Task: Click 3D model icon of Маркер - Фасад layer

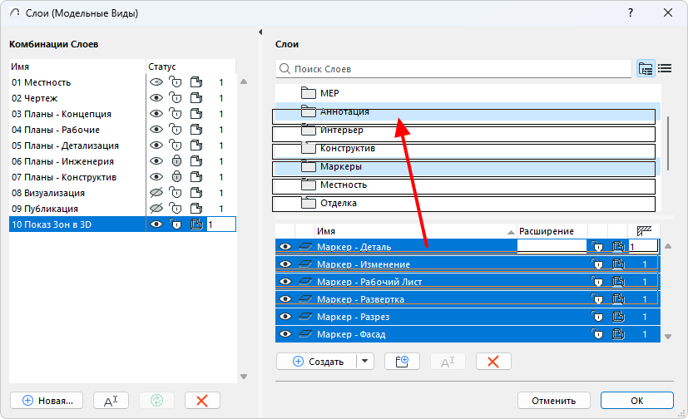Action: 618,334
